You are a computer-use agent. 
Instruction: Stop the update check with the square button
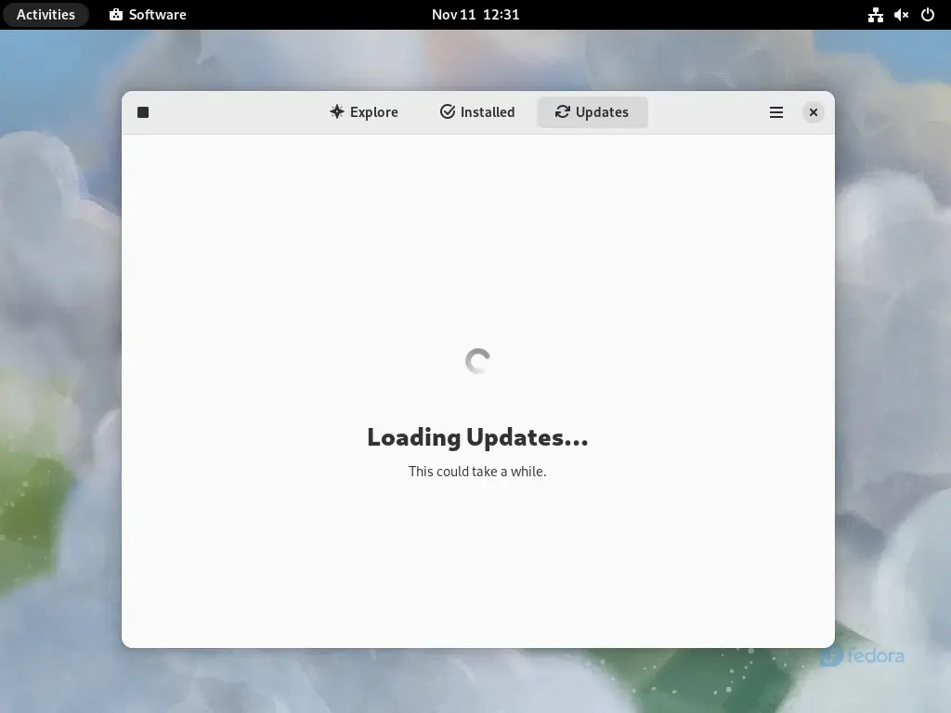point(143,112)
